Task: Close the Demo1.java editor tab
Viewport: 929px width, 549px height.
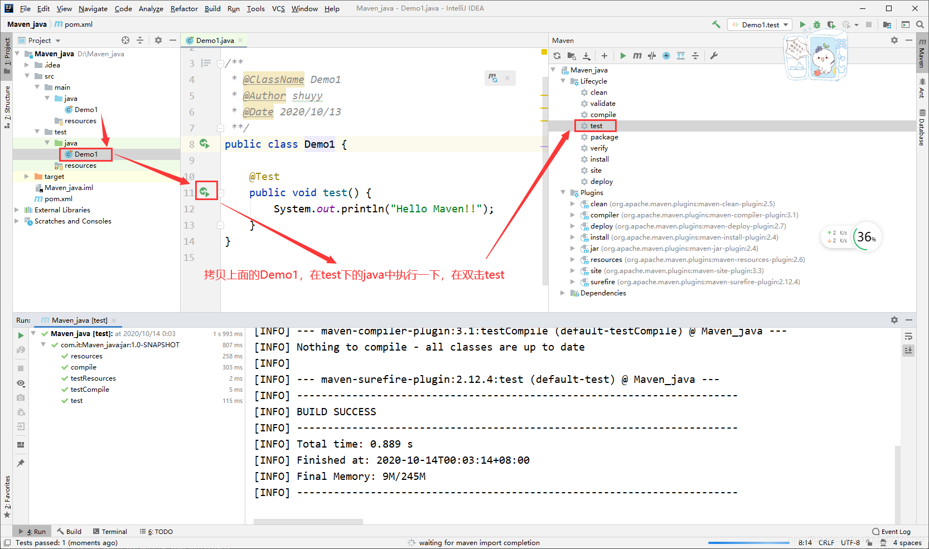Action: 240,41
